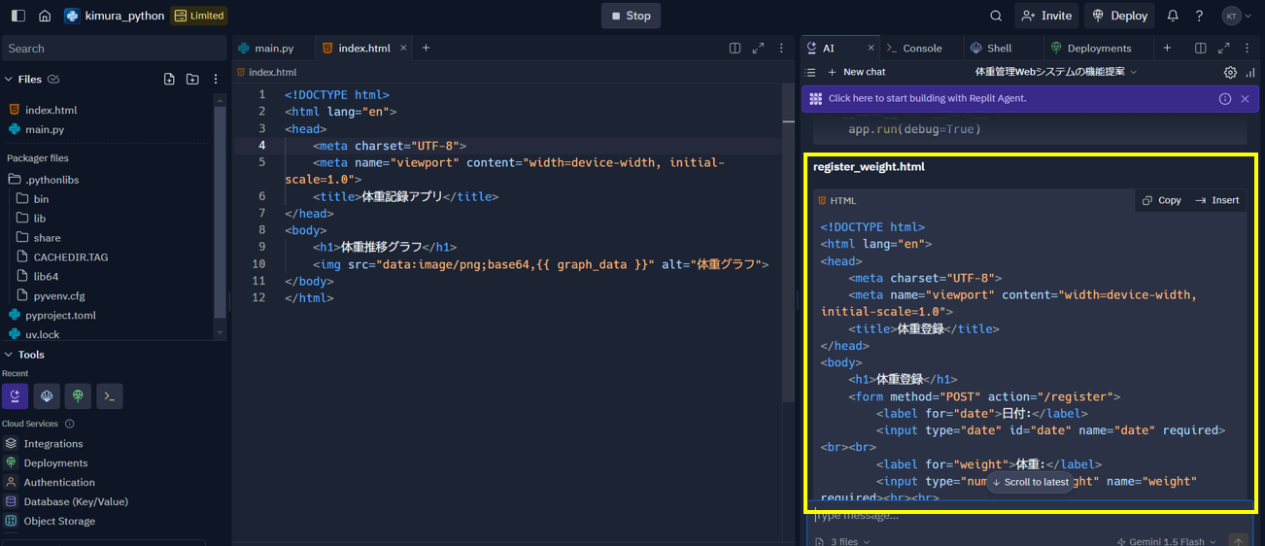Add a new tab in right pane
Screen dimensions: 1265x546
[1167, 49]
